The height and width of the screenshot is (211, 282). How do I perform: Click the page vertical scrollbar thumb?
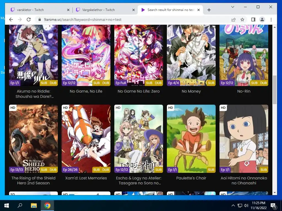coord(275,90)
